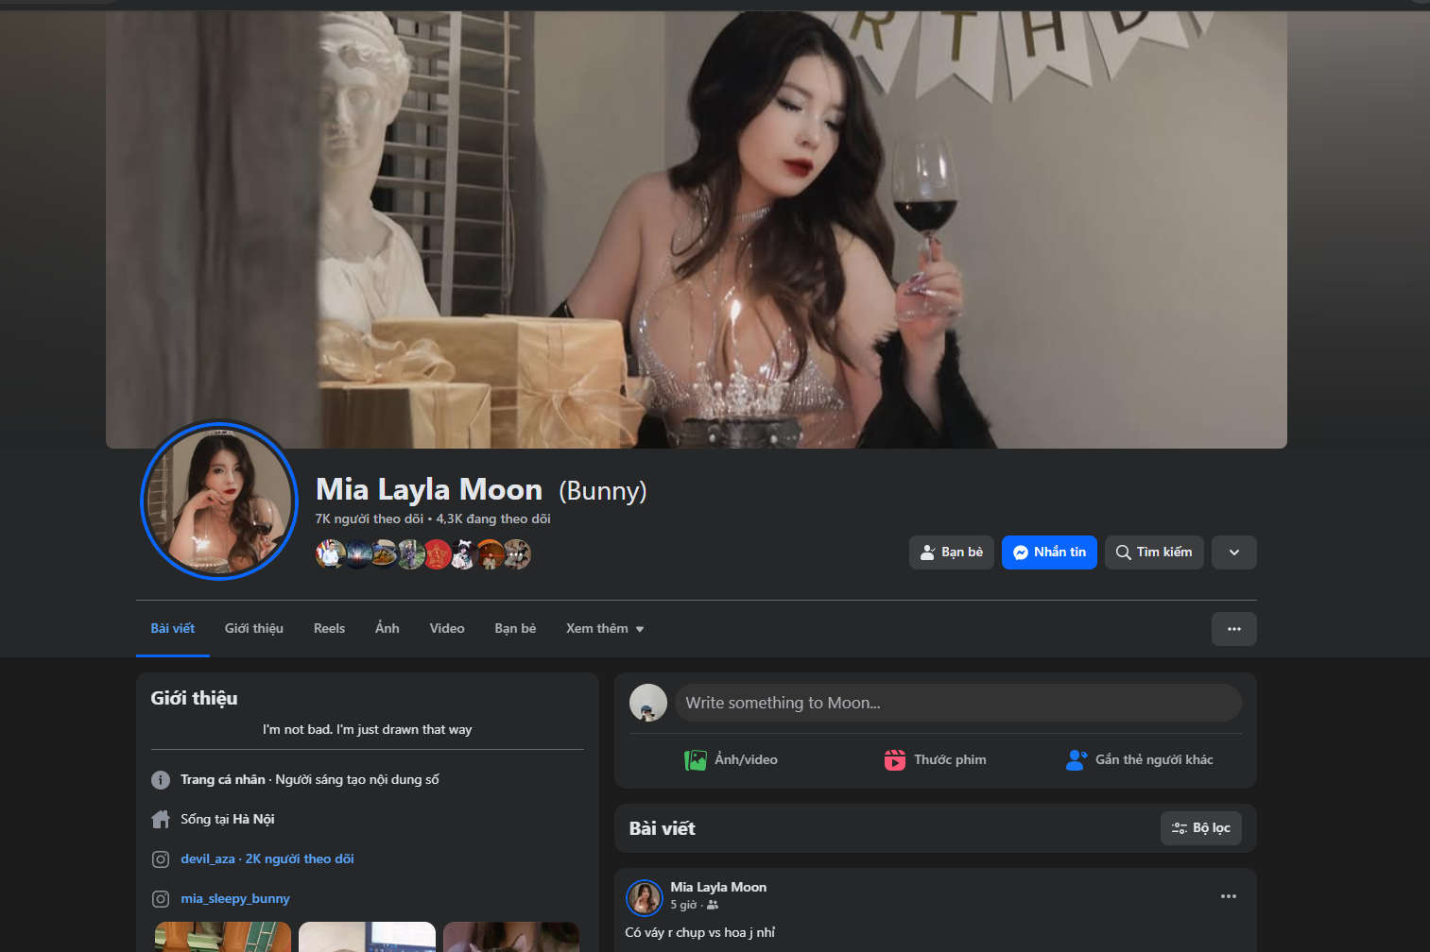This screenshot has width=1430, height=952.
Task: Click the Write something to Moon field
Action: [x=957, y=703]
